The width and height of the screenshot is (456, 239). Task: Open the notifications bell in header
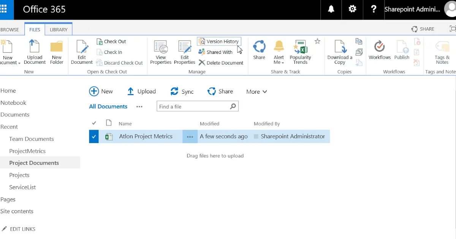click(x=331, y=9)
